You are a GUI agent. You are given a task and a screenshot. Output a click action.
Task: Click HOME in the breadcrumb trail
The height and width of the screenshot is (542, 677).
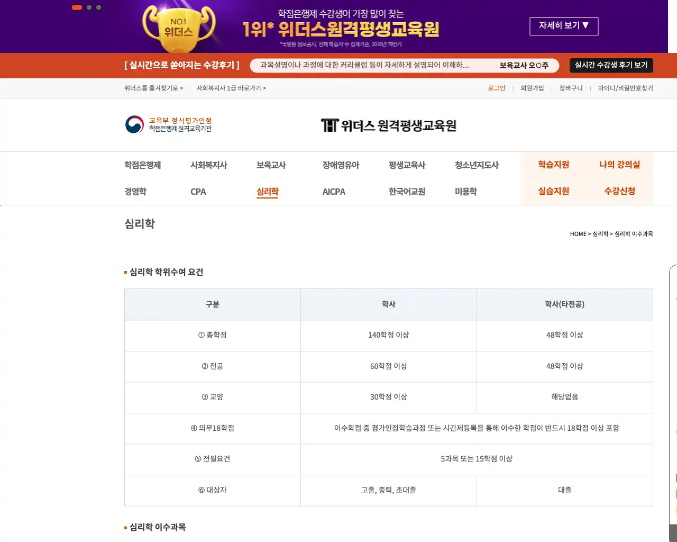point(577,233)
